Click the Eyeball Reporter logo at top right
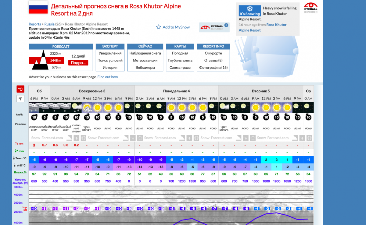This screenshot has width=366, height=225. pyautogui.click(x=311, y=8)
